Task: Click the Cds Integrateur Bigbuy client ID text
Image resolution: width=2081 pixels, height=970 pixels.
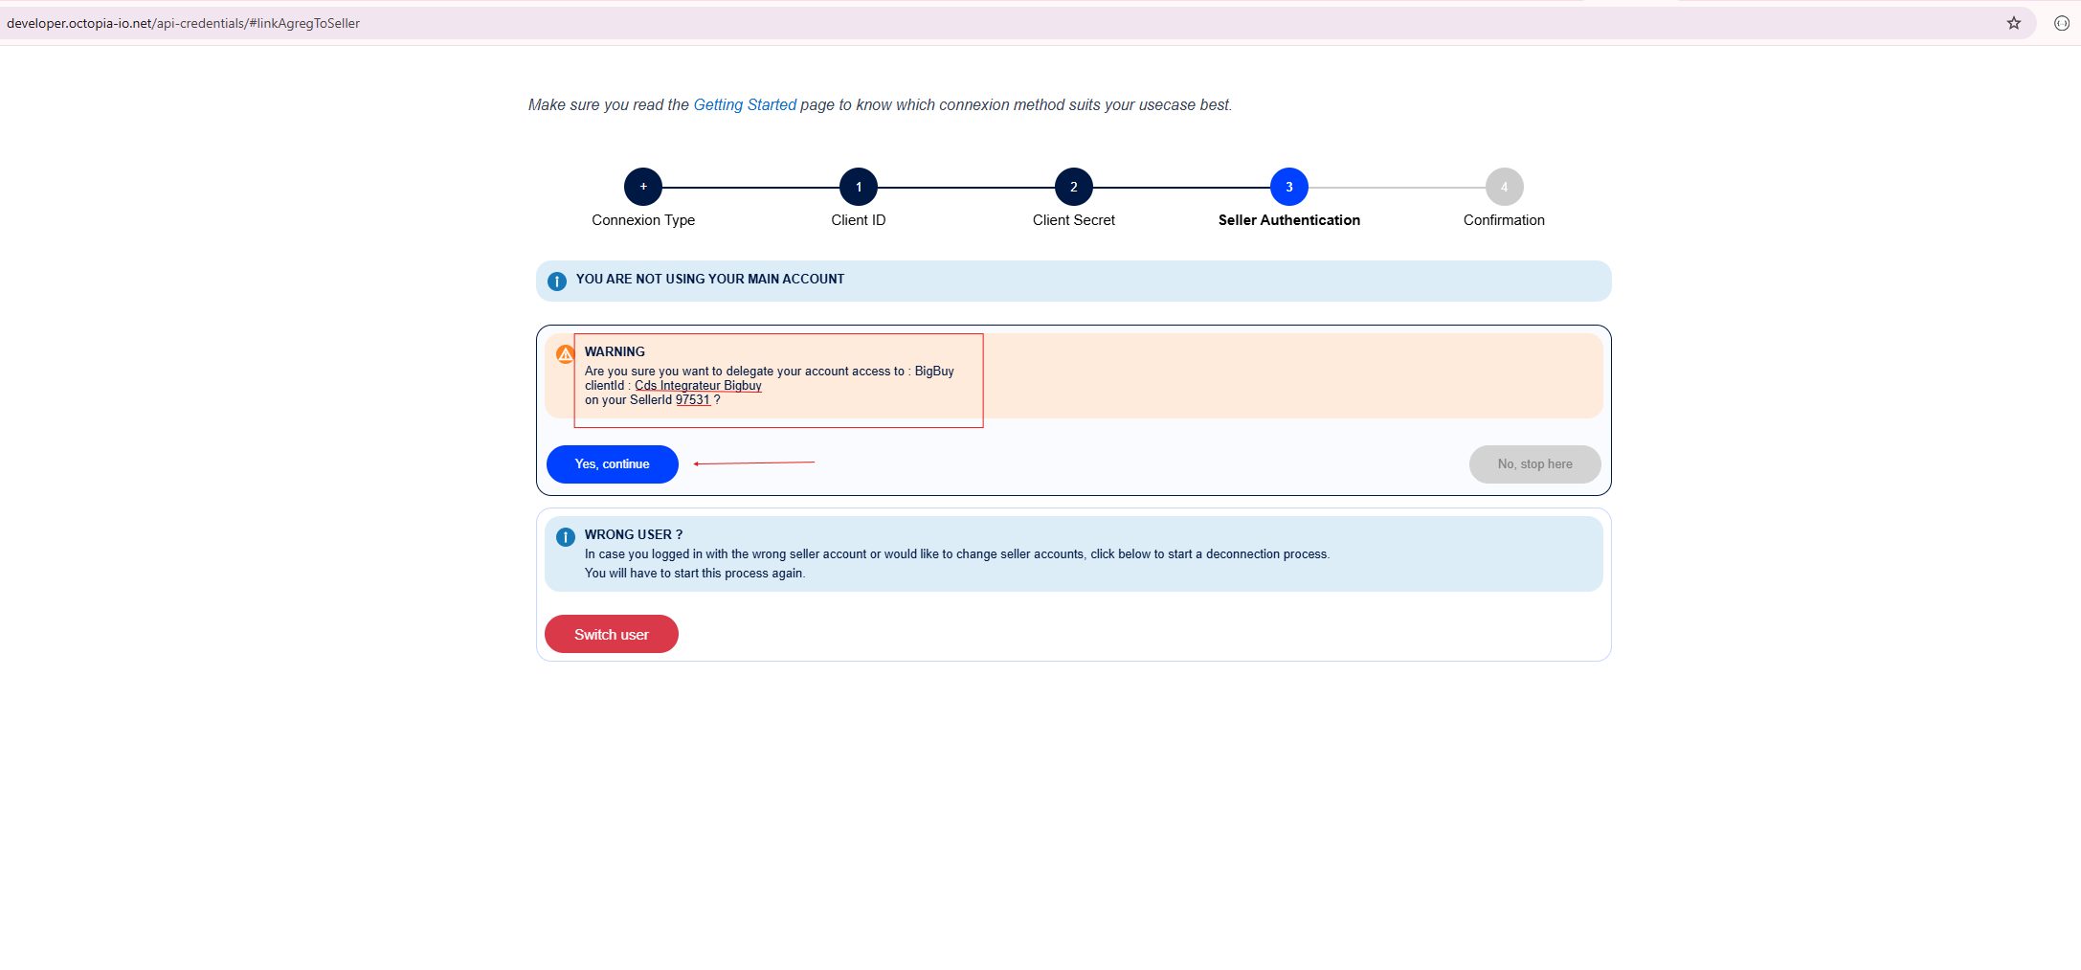Action: pyautogui.click(x=698, y=386)
